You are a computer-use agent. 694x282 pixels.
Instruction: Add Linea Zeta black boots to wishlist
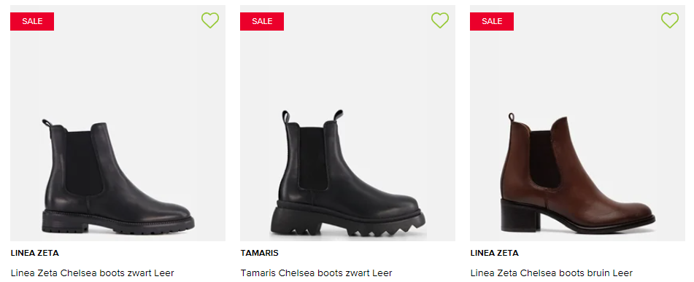pos(210,20)
